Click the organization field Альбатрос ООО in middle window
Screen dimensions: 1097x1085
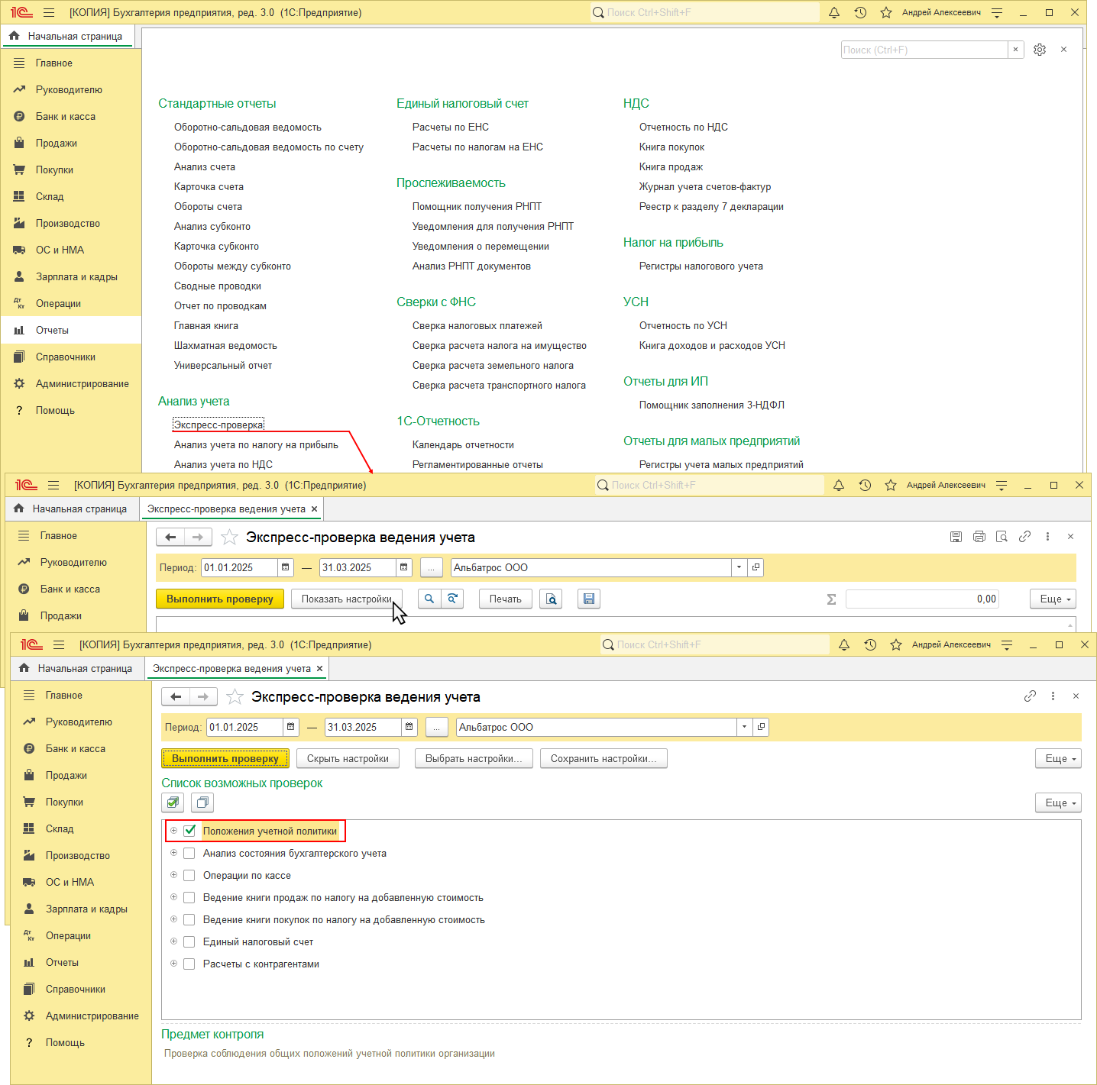click(591, 567)
